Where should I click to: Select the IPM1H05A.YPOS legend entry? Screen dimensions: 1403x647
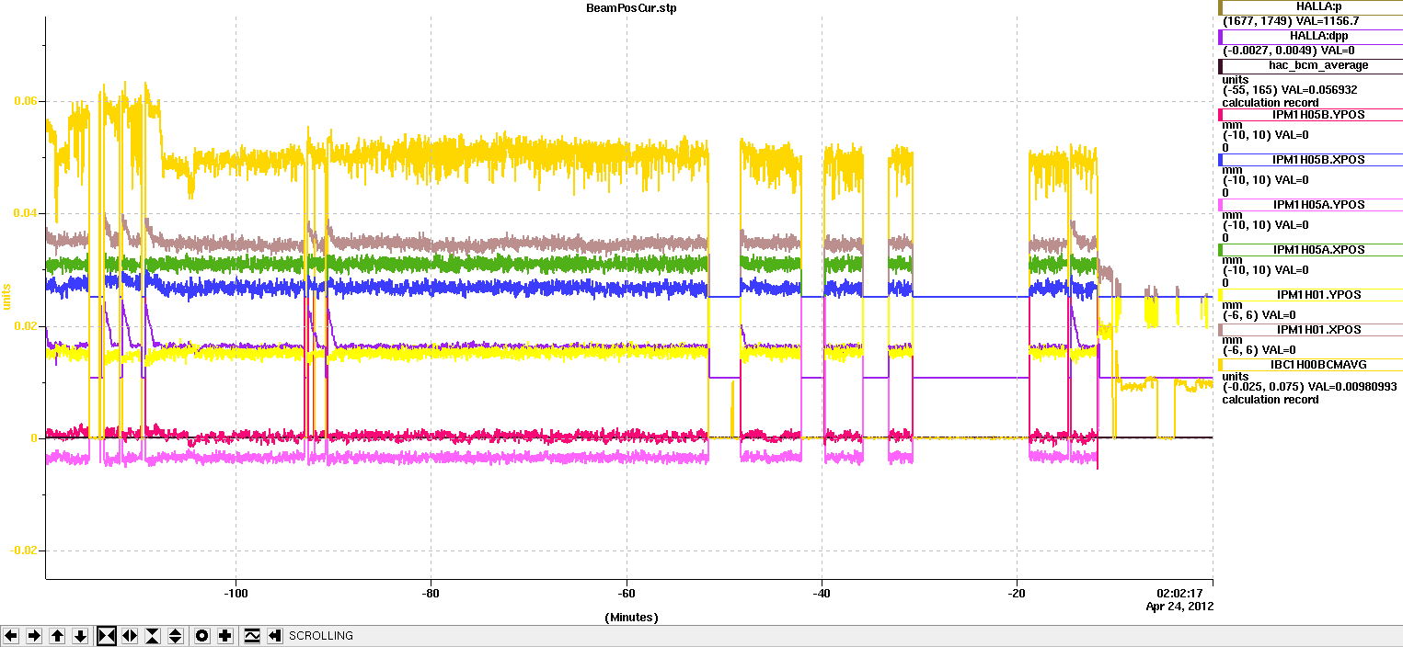click(x=1310, y=205)
